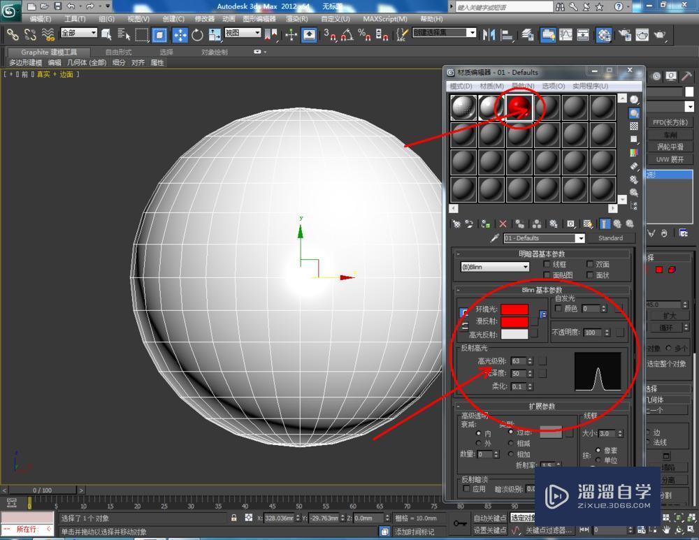Click the red X Reset Map icon
The height and width of the screenshot is (540, 699).
click(502, 224)
